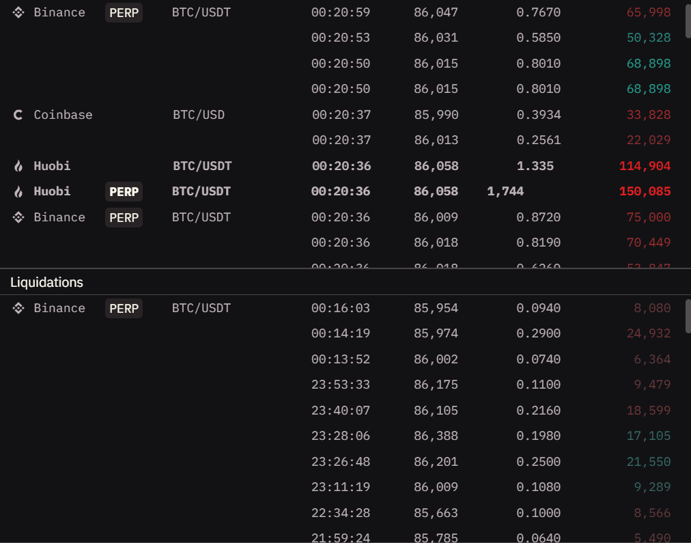Click the Huobi BTC/USDT pair label
The image size is (691, 543).
201,165
